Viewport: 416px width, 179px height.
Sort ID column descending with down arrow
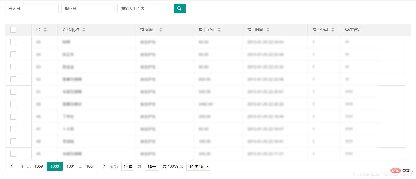45,31
